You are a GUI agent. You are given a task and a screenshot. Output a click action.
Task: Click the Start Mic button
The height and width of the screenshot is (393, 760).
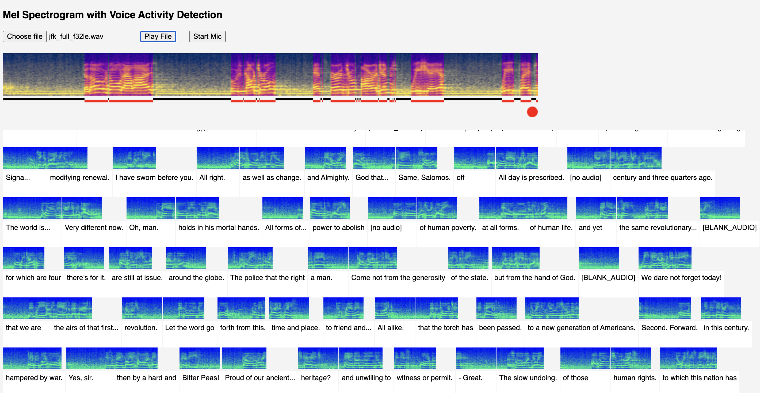pyautogui.click(x=207, y=36)
